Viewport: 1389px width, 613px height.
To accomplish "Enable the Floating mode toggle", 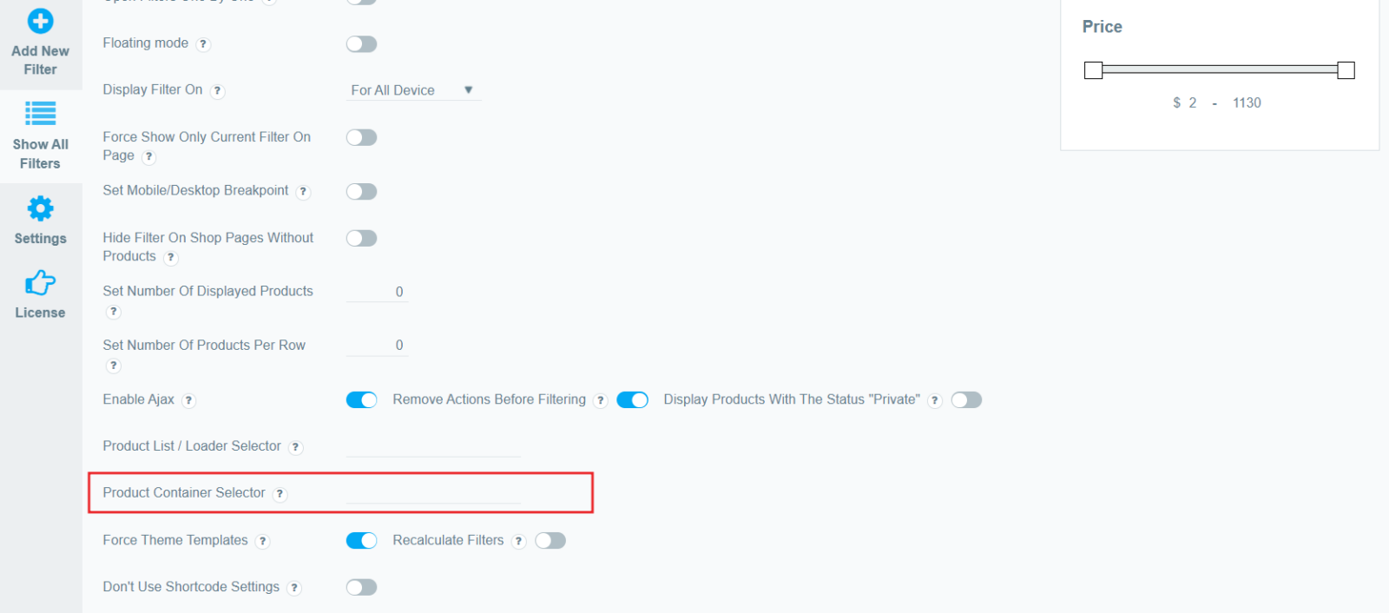I will [361, 44].
